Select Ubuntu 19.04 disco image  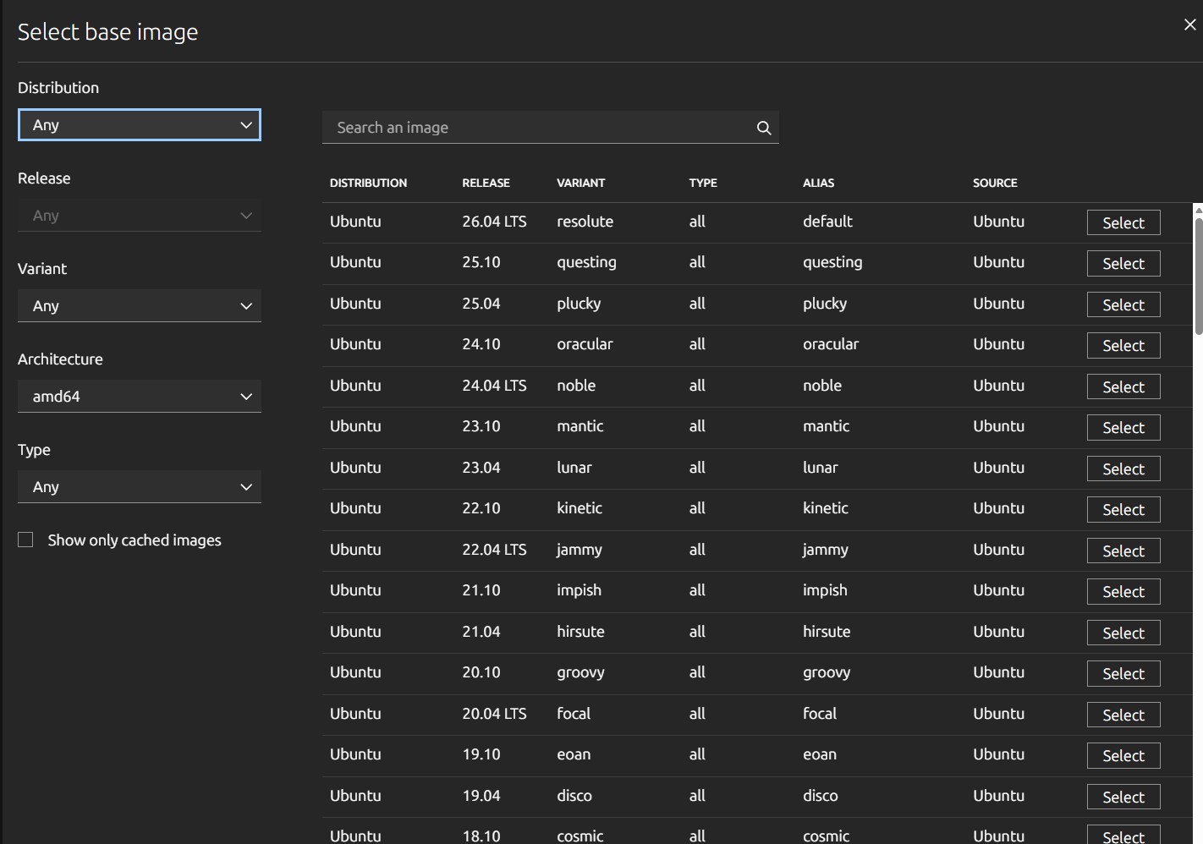tap(1123, 797)
